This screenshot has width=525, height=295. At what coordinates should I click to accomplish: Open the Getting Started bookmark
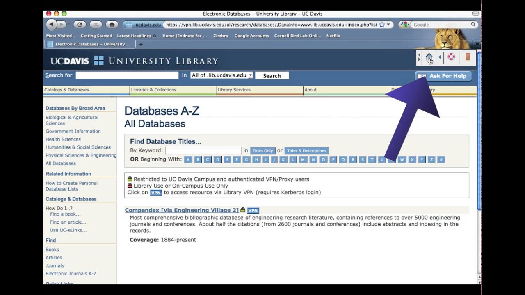pyautogui.click(x=96, y=36)
